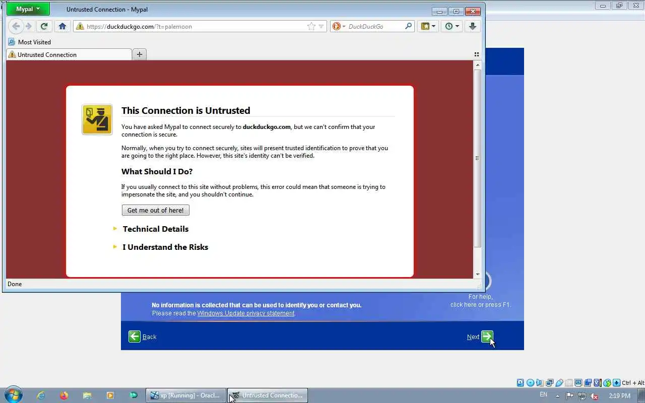Go forward using the forward arrow
This screenshot has height=403, width=645.
29,26
